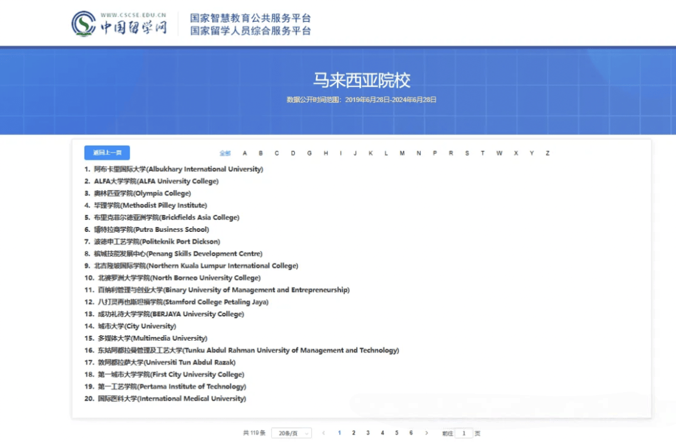The height and width of the screenshot is (442, 676).
Task: Click the 国家智慧教育公共服务平台 title text
Action: pyautogui.click(x=250, y=18)
